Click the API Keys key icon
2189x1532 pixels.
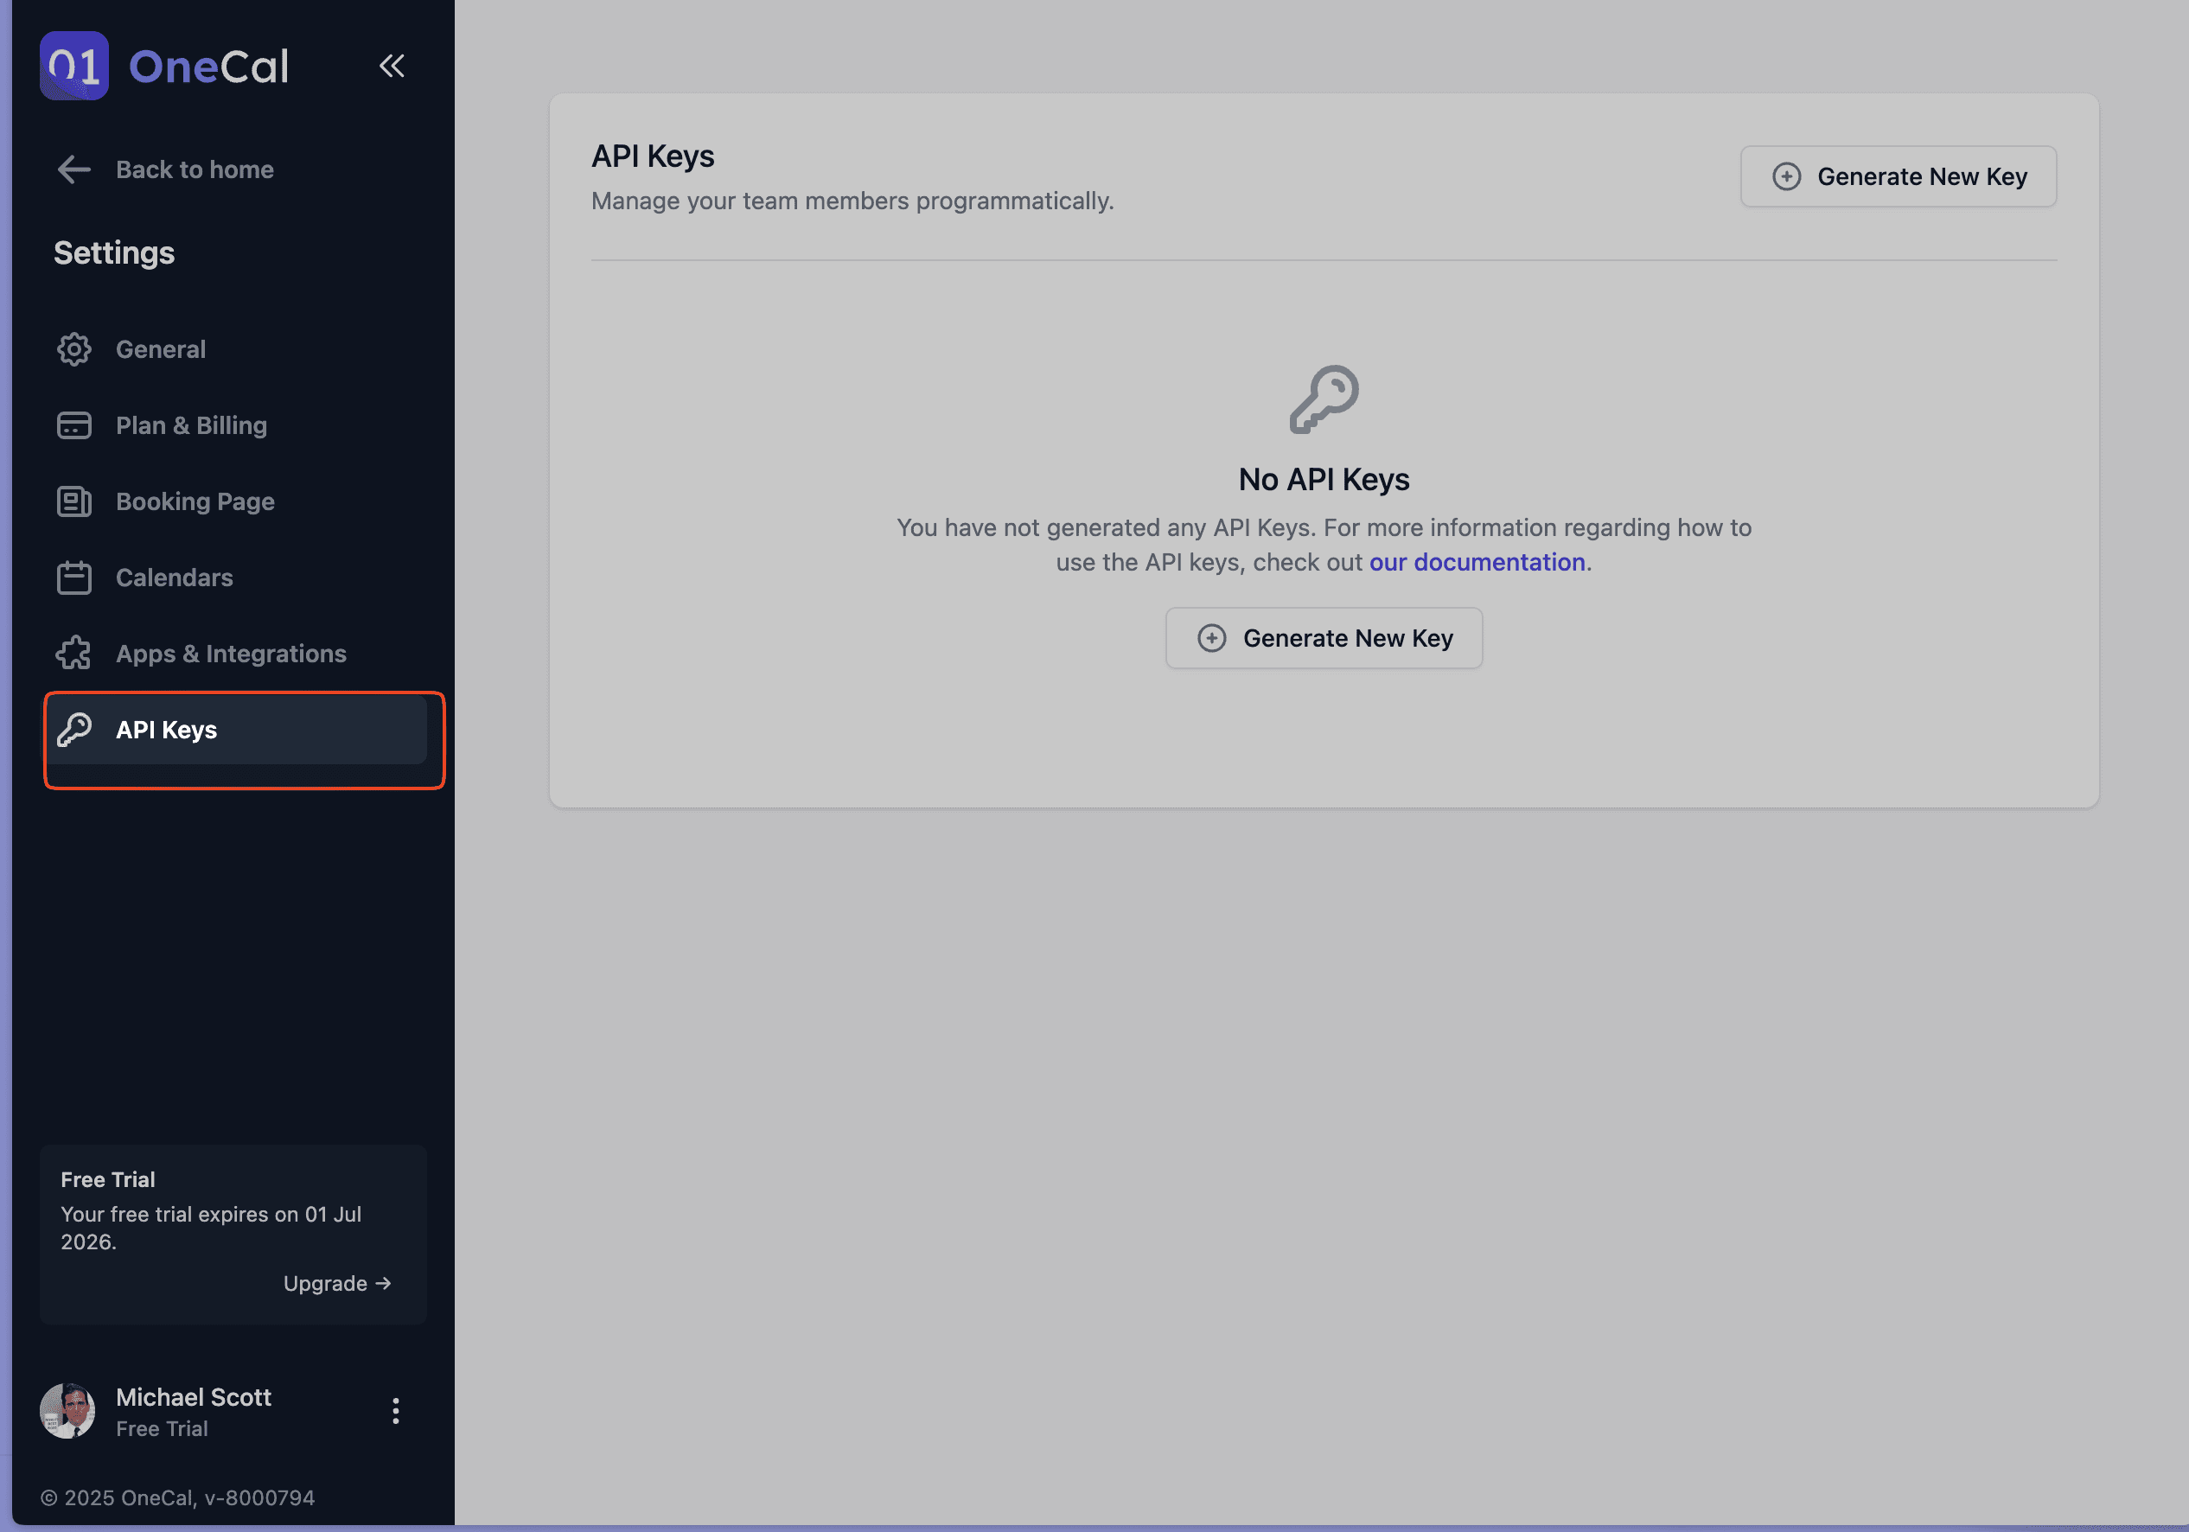pos(75,731)
